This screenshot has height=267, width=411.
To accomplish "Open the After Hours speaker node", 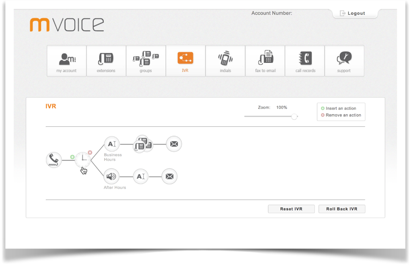I will pos(111,176).
